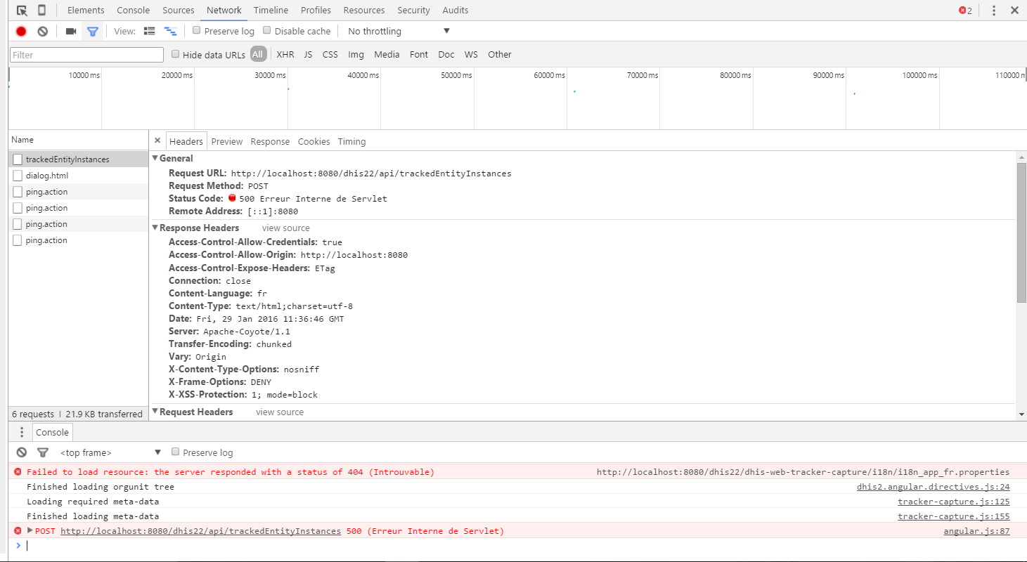The image size is (1027, 562).
Task: Collapse the Response Headers section
Action: (x=156, y=228)
